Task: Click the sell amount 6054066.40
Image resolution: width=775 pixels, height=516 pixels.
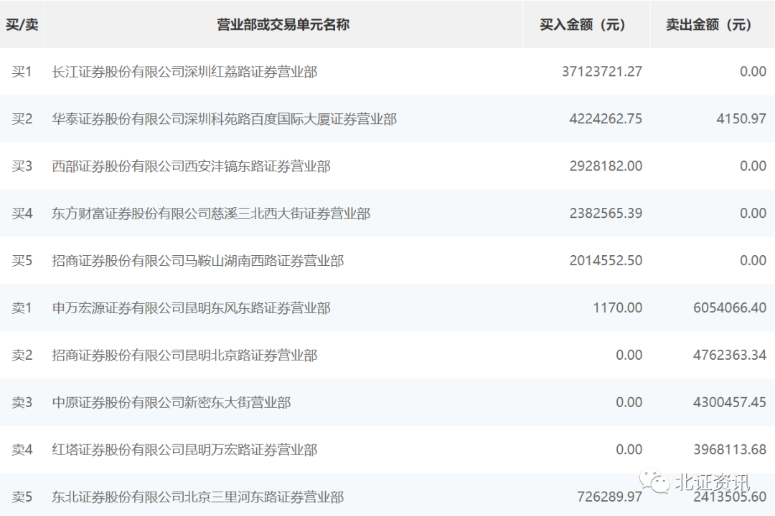Action: coord(729,308)
